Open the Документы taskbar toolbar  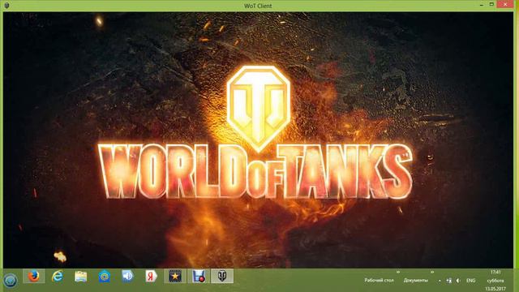[x=415, y=281]
